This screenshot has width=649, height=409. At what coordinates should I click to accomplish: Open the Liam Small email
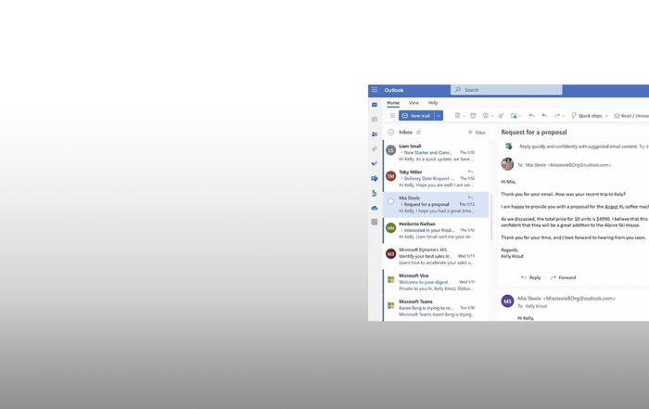[437, 153]
